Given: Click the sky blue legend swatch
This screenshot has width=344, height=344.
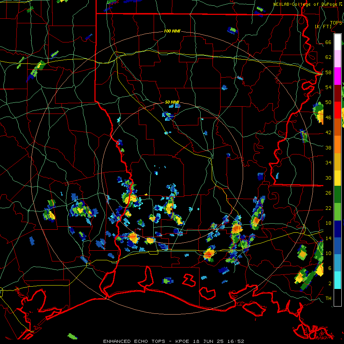Looking at the screenshot, I should coord(338,263).
